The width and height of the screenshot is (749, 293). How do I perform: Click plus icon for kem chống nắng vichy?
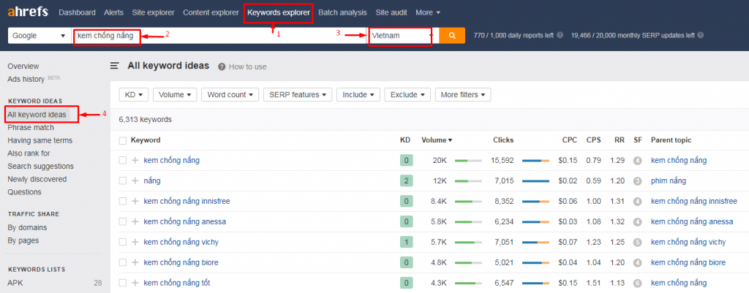[x=135, y=242]
